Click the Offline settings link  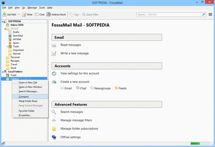[71, 137]
